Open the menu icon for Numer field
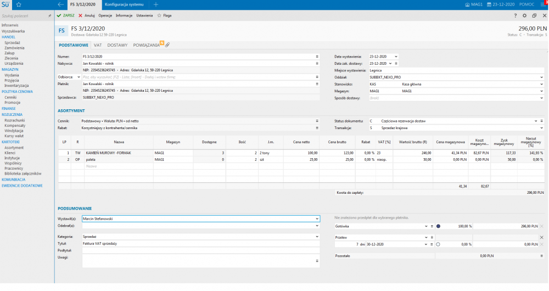Viewport: 549px width, 291px height. pyautogui.click(x=317, y=57)
